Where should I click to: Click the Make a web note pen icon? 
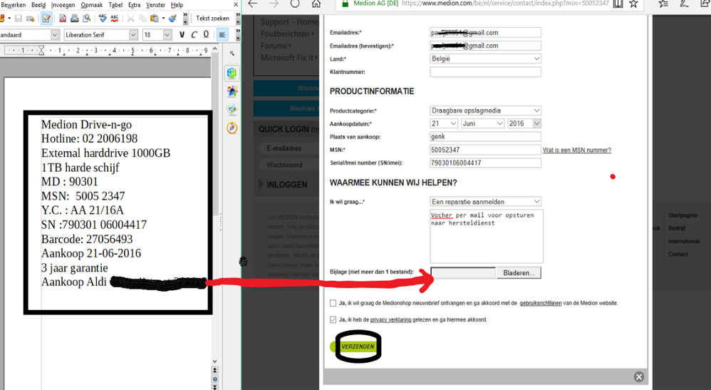[684, 4]
